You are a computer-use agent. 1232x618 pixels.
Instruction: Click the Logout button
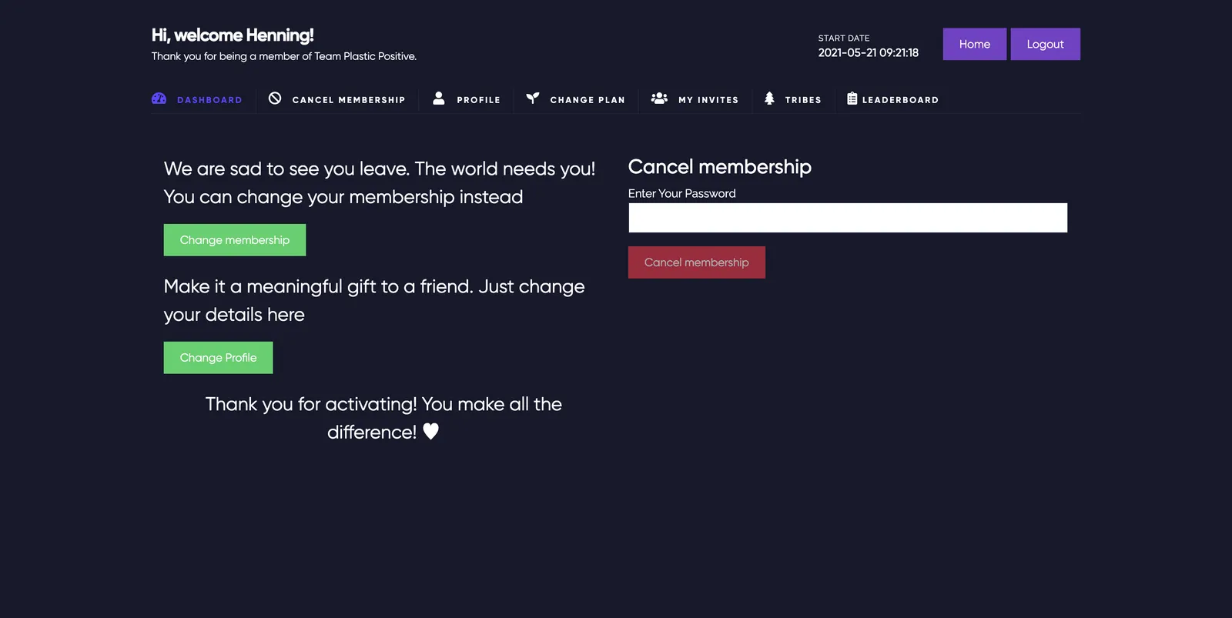(x=1045, y=44)
